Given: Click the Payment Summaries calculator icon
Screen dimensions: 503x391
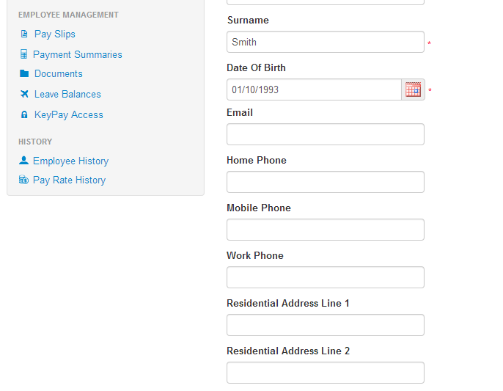Looking at the screenshot, I should (x=24, y=55).
